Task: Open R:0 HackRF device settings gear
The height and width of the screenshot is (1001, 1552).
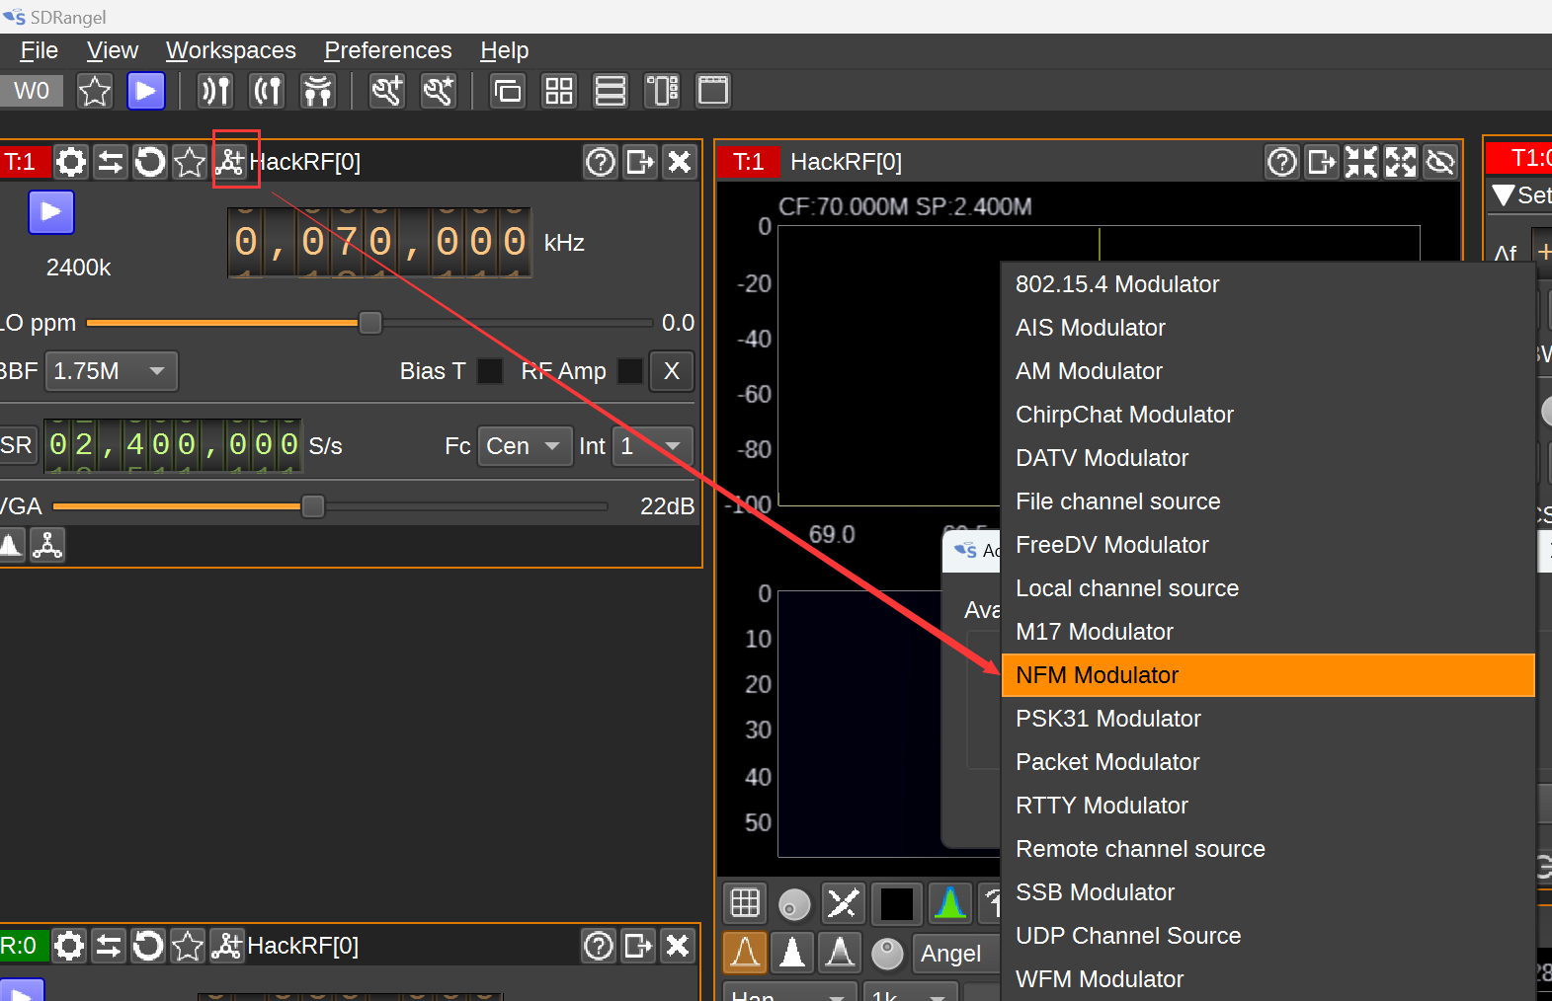Action: click(x=69, y=946)
